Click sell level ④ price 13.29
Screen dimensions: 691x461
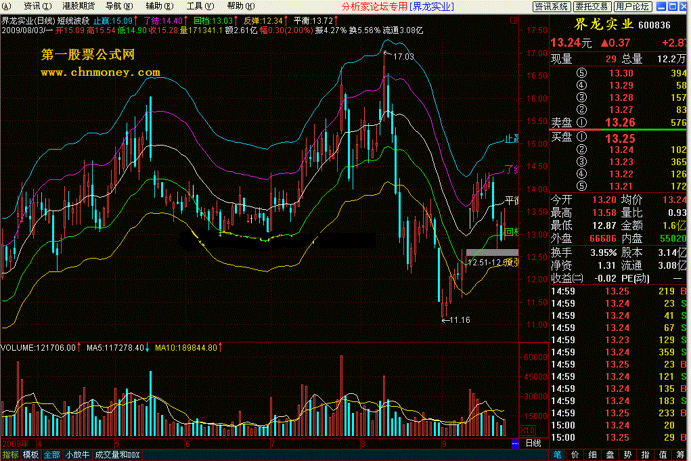(x=621, y=85)
